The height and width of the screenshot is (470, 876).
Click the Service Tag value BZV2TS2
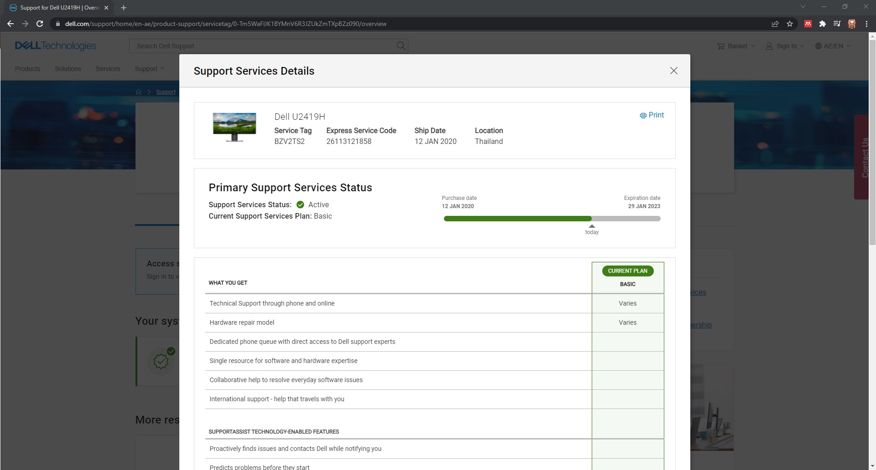click(x=289, y=141)
